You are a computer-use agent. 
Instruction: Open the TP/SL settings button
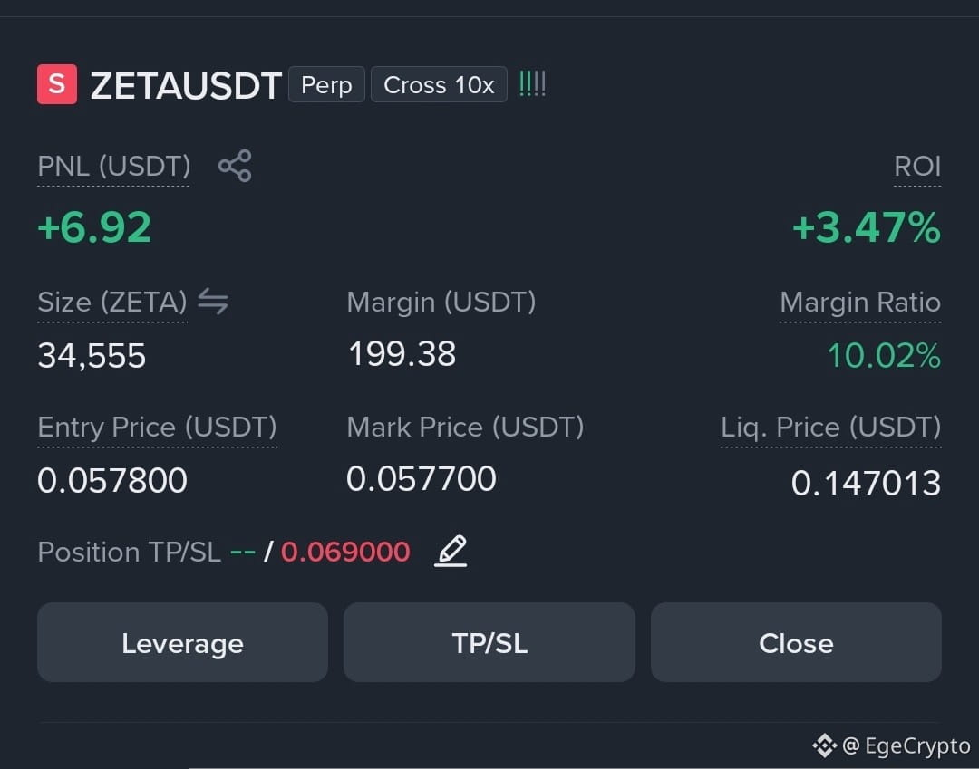pyautogui.click(x=489, y=642)
